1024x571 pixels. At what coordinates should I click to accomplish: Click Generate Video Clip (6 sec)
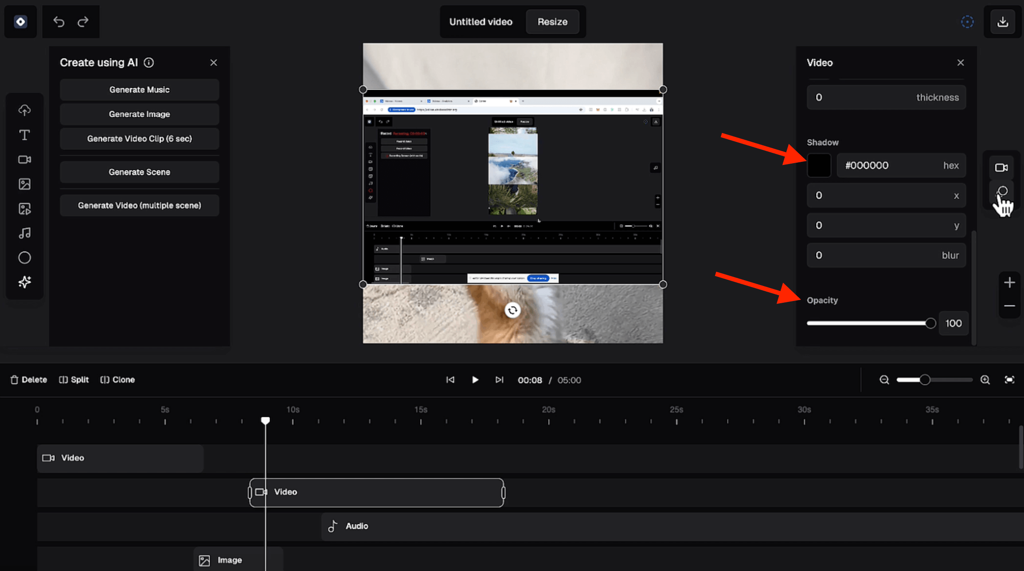tap(139, 139)
